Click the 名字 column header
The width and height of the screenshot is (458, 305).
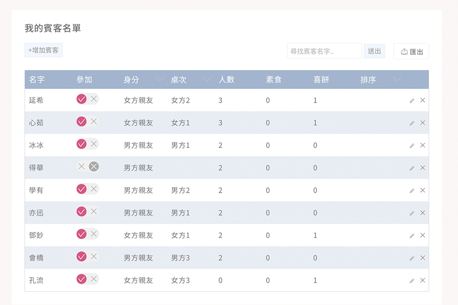(x=37, y=80)
